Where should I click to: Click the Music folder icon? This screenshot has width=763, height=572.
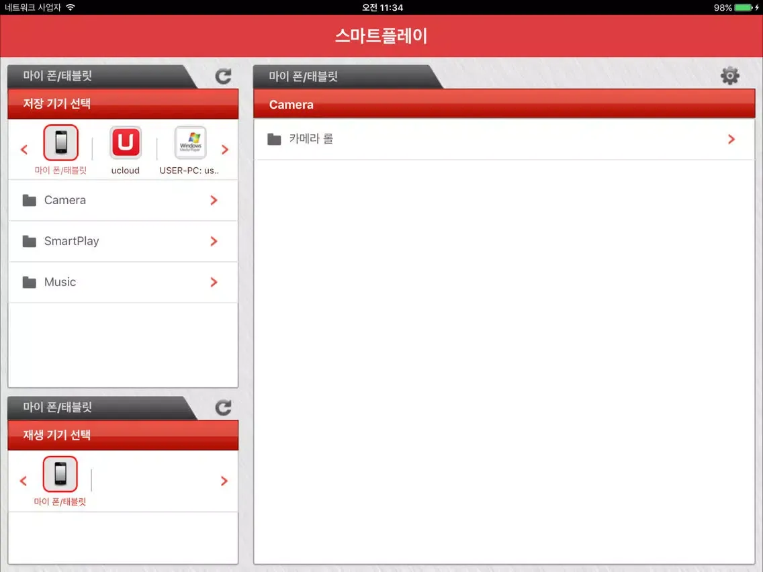pyautogui.click(x=29, y=282)
